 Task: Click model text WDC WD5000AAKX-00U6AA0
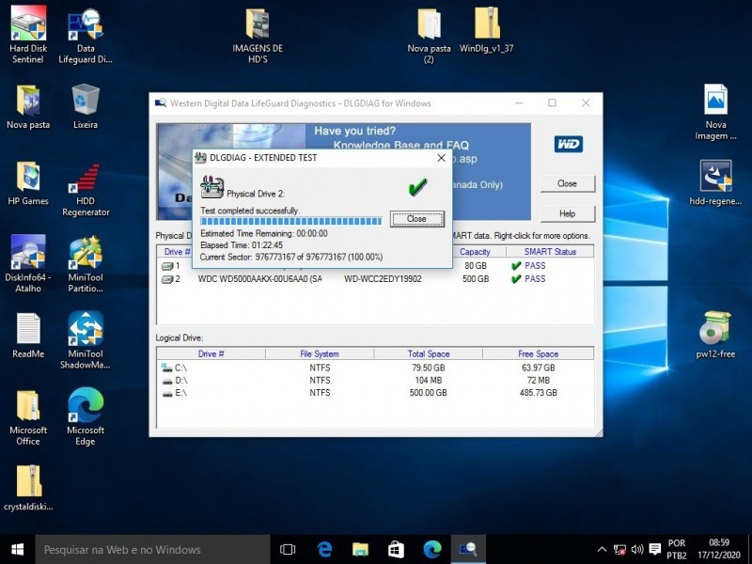pos(259,279)
